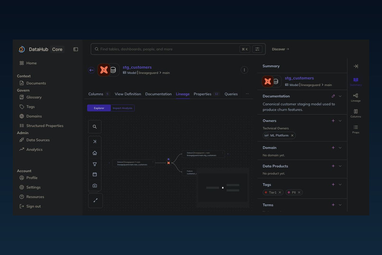Select the Explorer lineage mode
This screenshot has height=255, width=382.
[x=99, y=108]
